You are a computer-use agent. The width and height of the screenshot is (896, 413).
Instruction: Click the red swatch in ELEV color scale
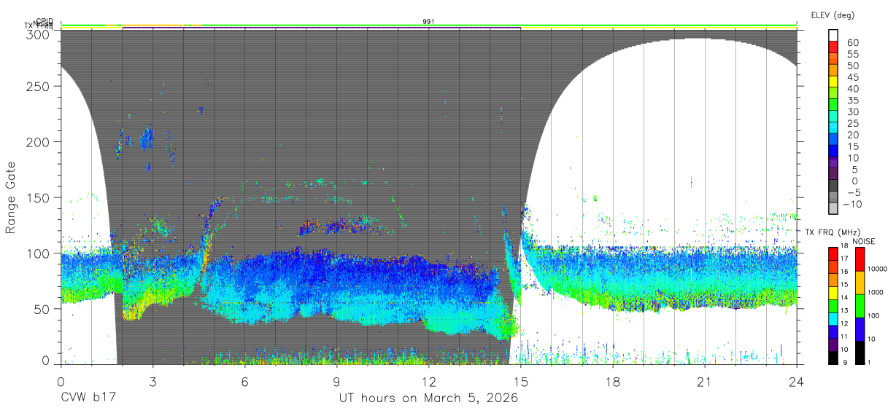pyautogui.click(x=833, y=47)
